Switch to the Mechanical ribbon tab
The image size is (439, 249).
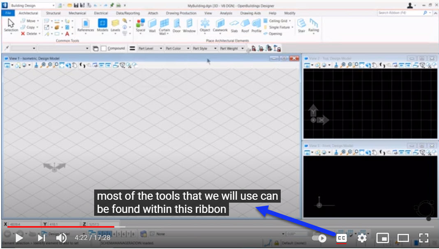click(x=77, y=13)
